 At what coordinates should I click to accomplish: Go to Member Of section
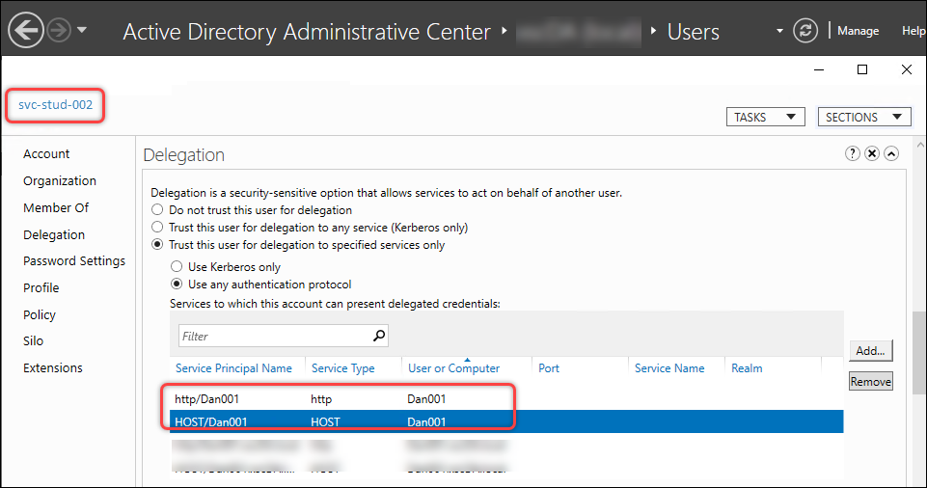[x=56, y=207]
